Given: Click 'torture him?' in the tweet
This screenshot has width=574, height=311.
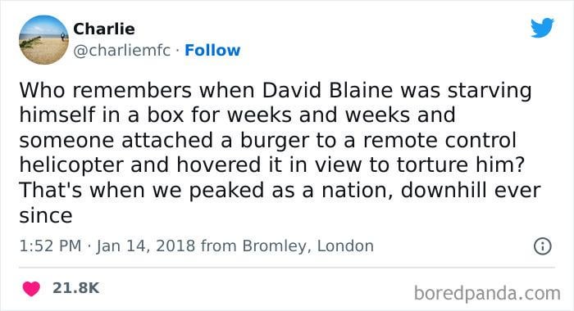Looking at the screenshot, I should [x=461, y=165].
